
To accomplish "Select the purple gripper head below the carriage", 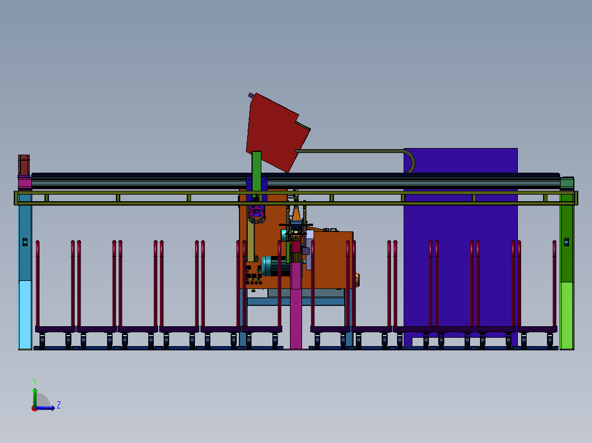I will [x=257, y=214].
